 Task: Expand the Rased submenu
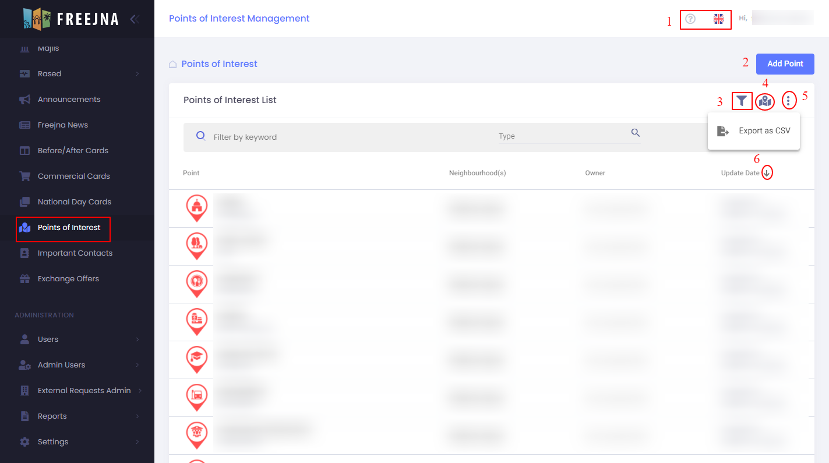pyautogui.click(x=137, y=74)
